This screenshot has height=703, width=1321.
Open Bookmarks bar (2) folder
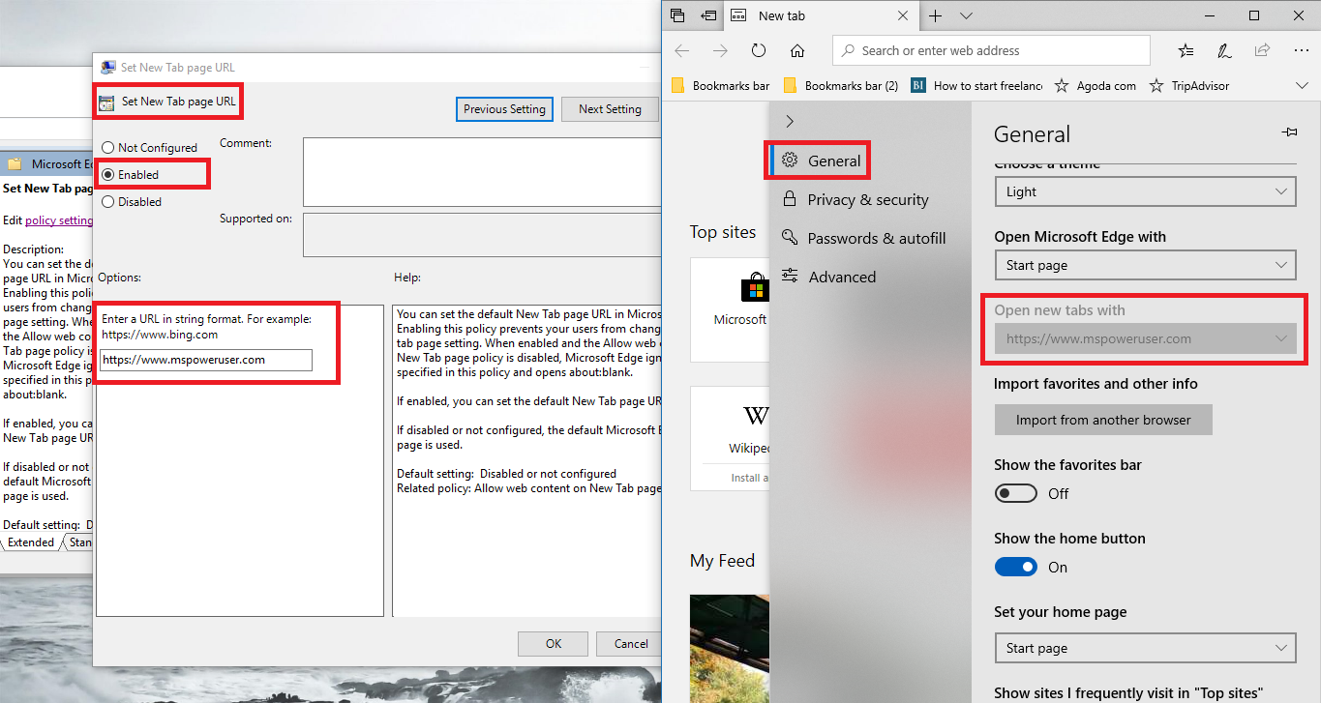click(x=841, y=85)
